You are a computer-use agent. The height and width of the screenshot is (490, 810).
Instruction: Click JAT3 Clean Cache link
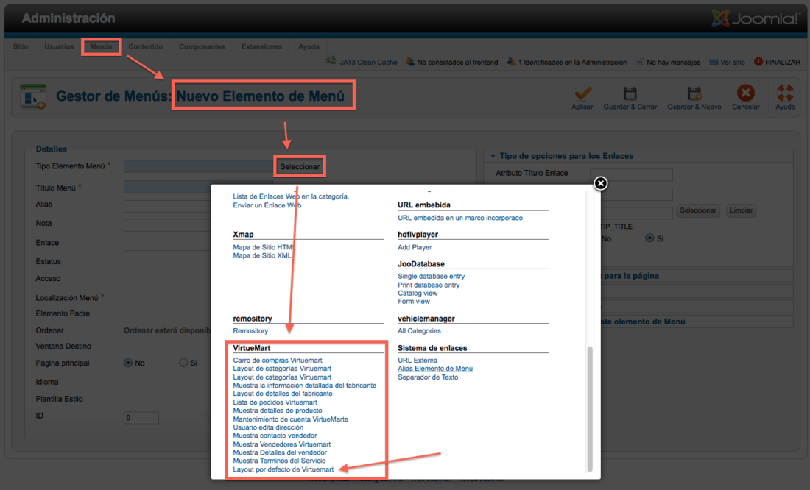pos(367,62)
